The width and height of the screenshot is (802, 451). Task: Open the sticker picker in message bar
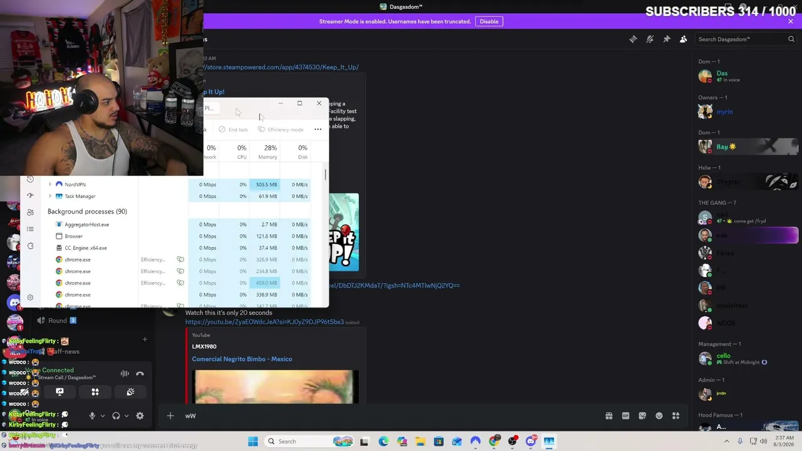642,415
